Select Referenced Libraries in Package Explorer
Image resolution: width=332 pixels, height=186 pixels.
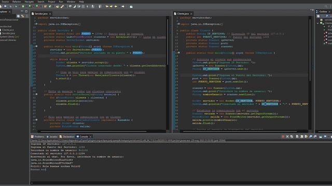pos(8,40)
